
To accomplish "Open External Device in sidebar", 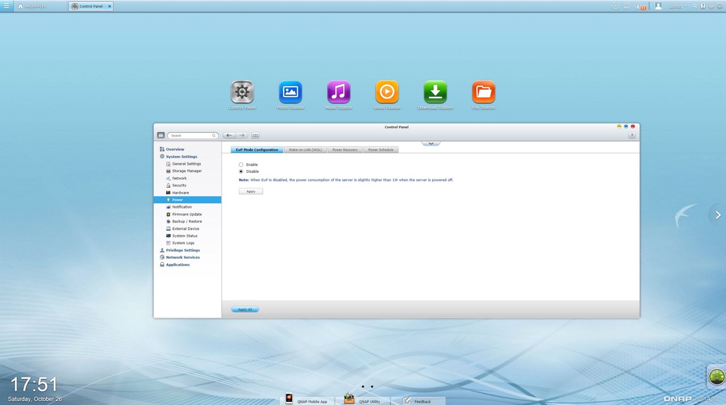I will tap(186, 229).
